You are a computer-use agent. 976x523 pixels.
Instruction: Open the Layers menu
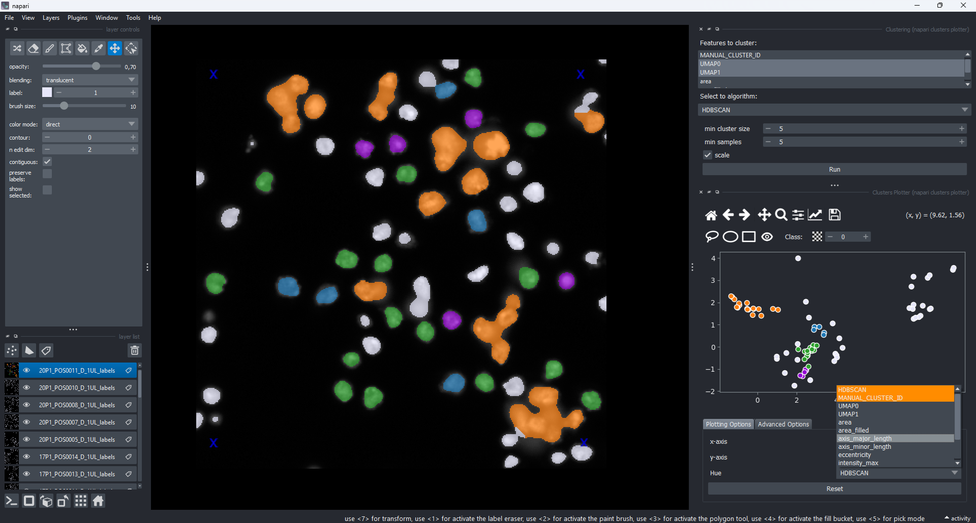(51, 18)
